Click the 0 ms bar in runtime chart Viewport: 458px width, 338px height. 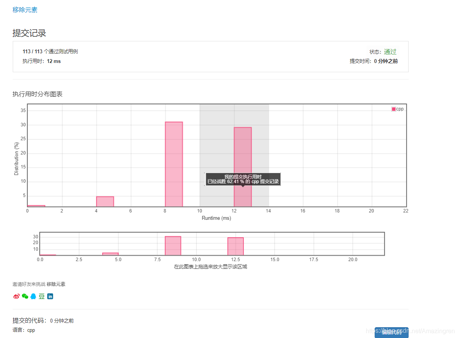[36, 206]
